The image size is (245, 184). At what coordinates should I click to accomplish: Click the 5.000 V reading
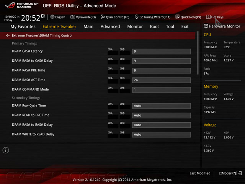[x=229, y=138]
